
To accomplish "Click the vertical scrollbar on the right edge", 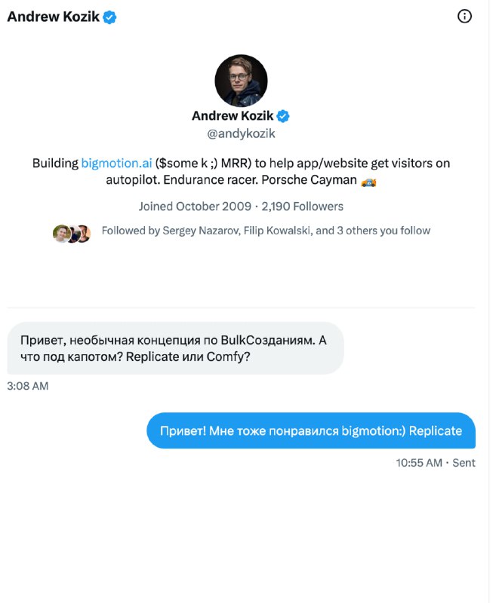I will 494,301.
